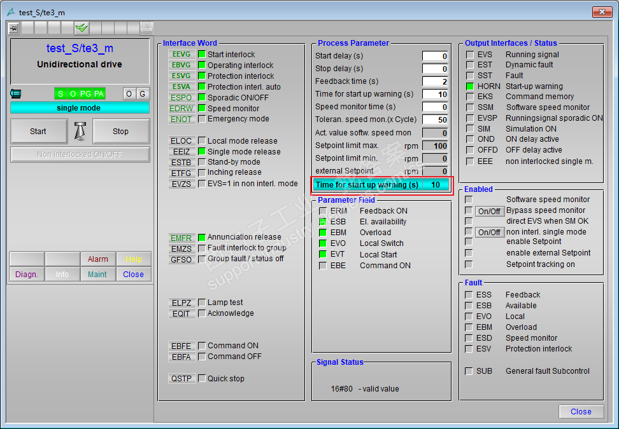Image resolution: width=619 pixels, height=429 pixels.
Task: Click the QSTP interface word button
Action: (x=181, y=379)
